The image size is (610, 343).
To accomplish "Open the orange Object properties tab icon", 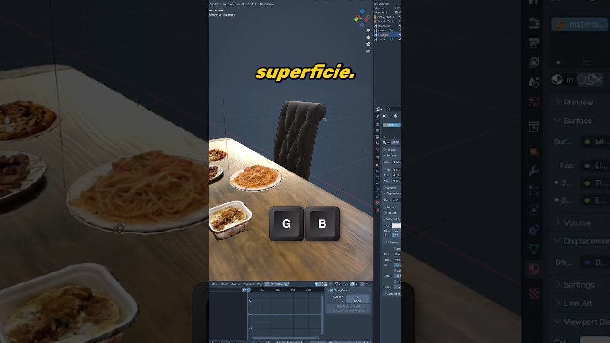I will tap(377, 165).
